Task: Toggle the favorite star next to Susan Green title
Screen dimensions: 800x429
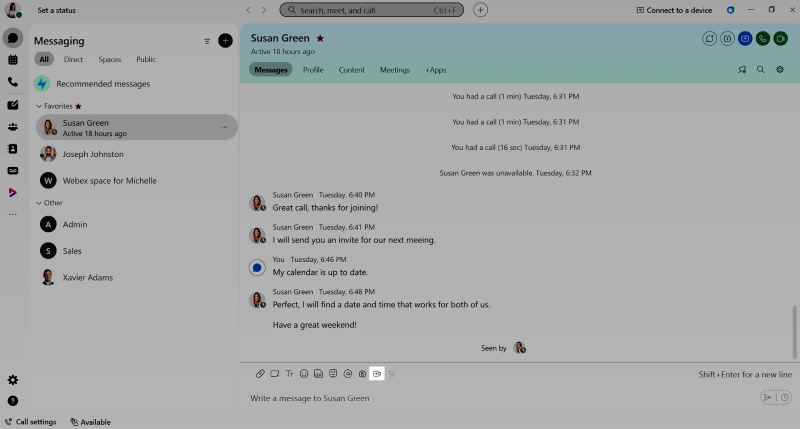Action: (x=320, y=38)
